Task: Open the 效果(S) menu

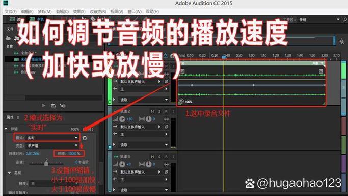Action: point(79,11)
